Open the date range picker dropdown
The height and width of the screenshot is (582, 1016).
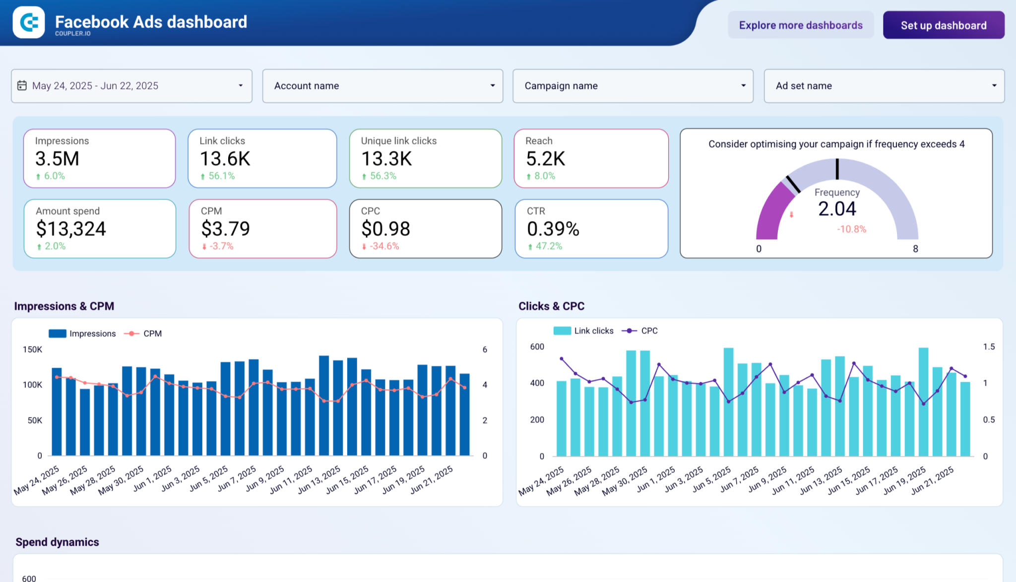coord(131,86)
